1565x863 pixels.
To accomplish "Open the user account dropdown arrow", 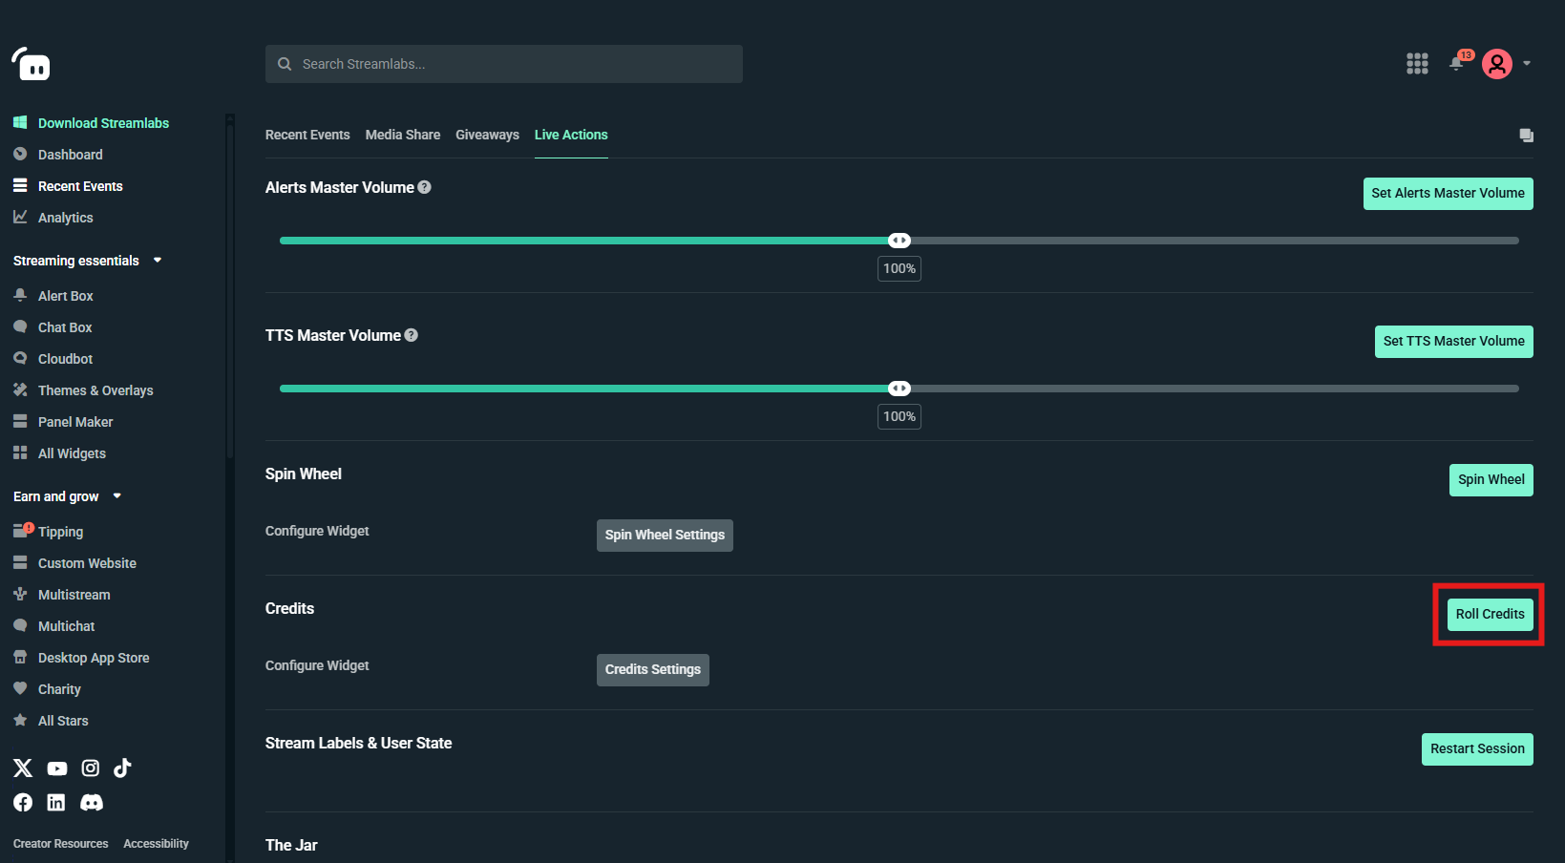I will (1527, 64).
